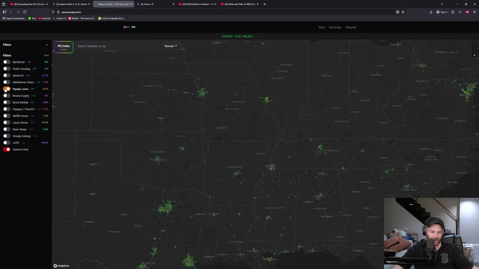The image size is (479, 269).
Task: Switch to New Jack Tries To Kill tab
Action: click(x=239, y=4)
